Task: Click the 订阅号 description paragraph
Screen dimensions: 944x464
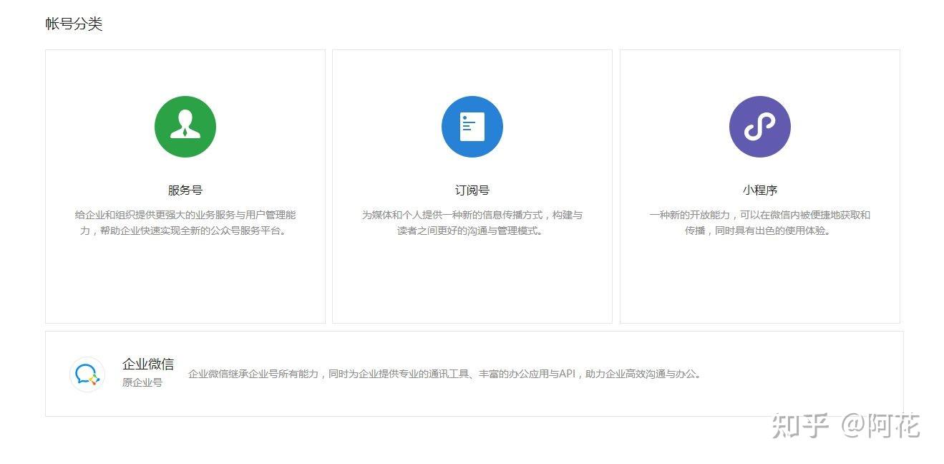Action: (x=472, y=223)
